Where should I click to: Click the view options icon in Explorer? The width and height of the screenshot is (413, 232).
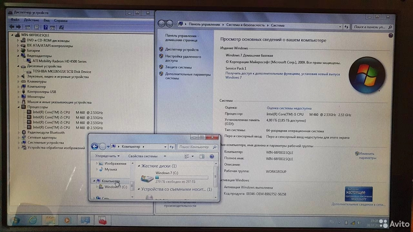click(x=187, y=156)
